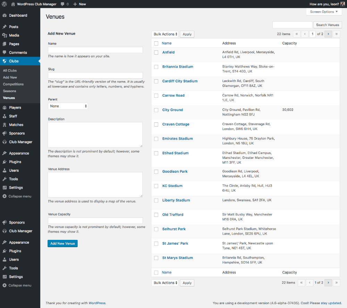Open the Clubs menu in sidebar
347x308 pixels.
[20, 61]
